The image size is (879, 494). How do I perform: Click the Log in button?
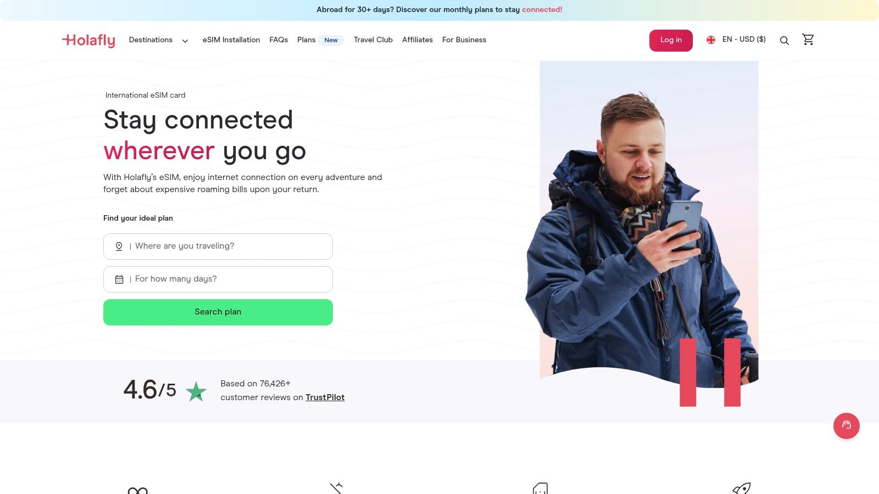click(x=671, y=41)
